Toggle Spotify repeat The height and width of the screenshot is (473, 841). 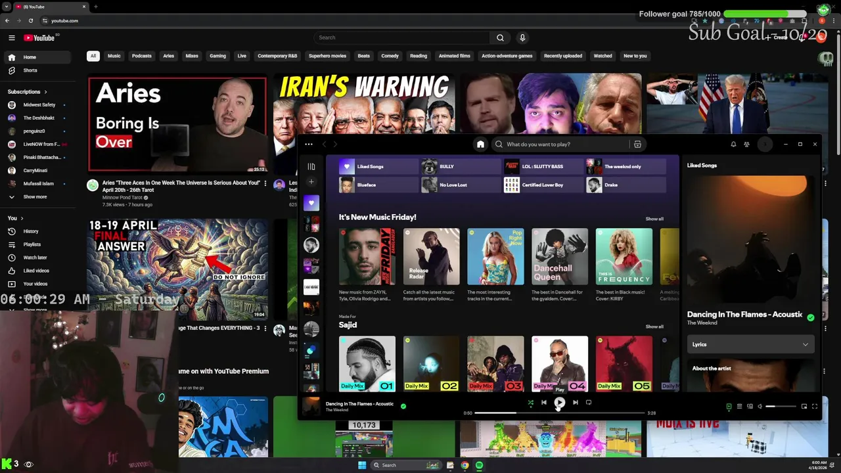[x=589, y=403]
